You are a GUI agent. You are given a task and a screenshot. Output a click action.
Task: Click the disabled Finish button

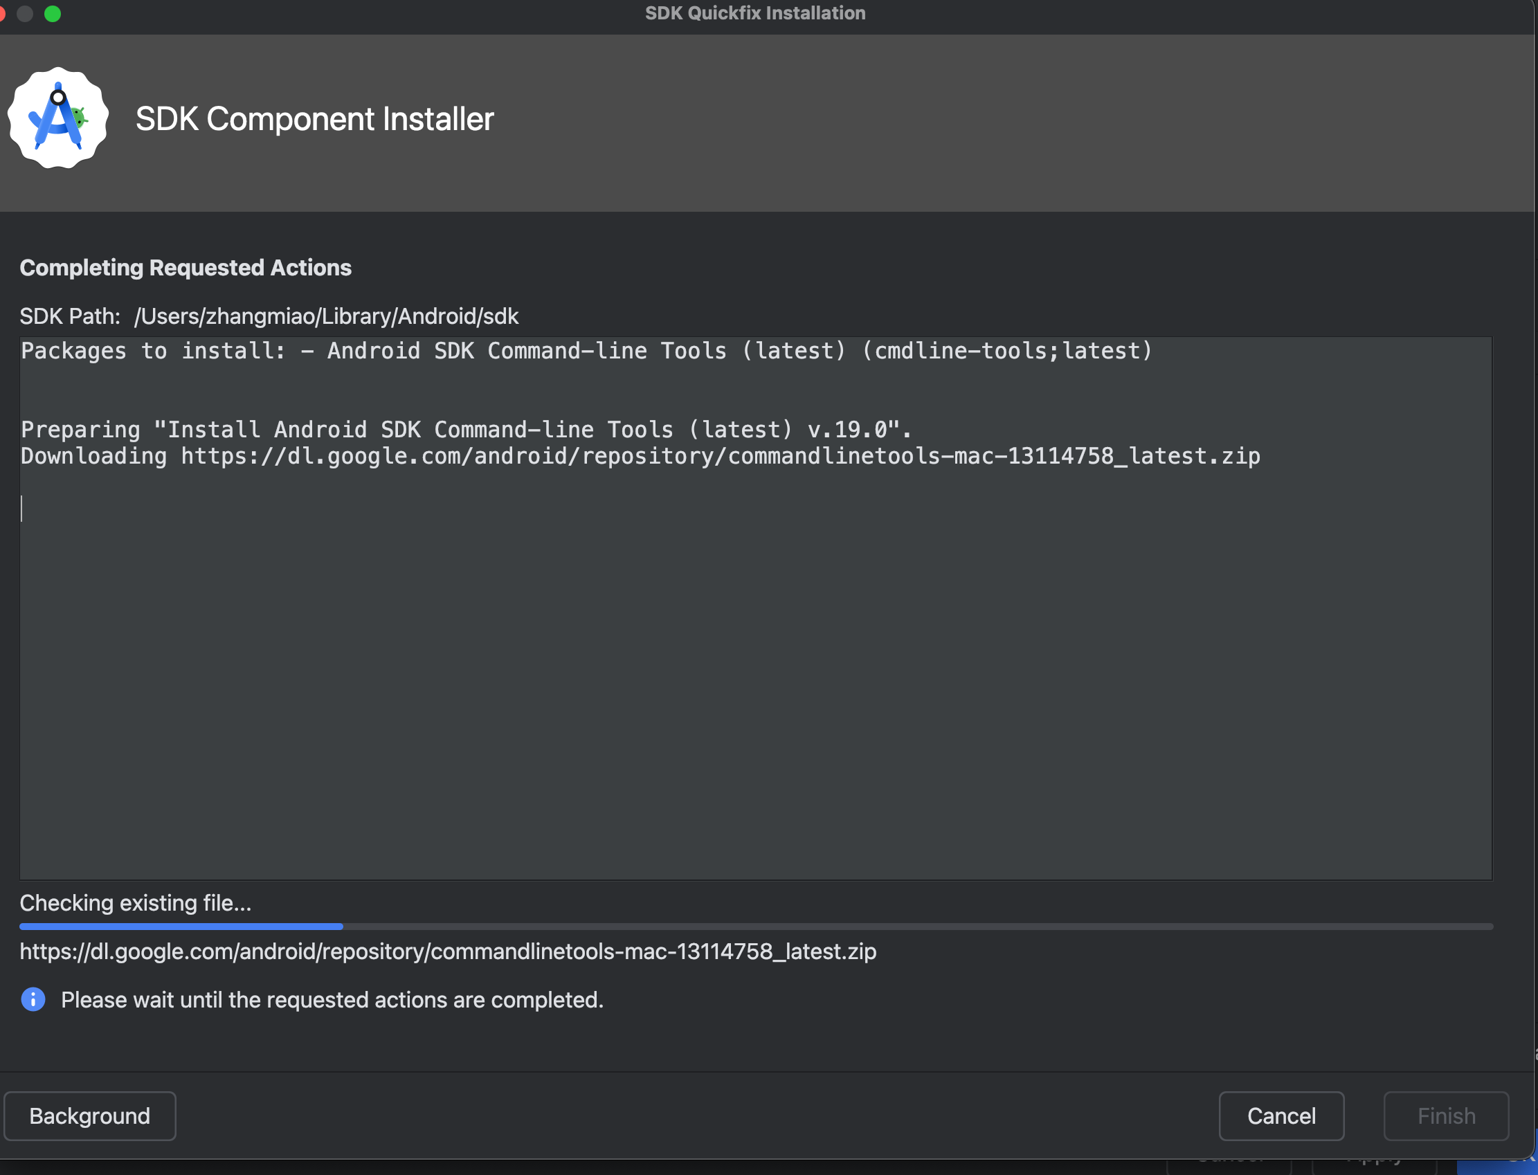pyautogui.click(x=1447, y=1115)
